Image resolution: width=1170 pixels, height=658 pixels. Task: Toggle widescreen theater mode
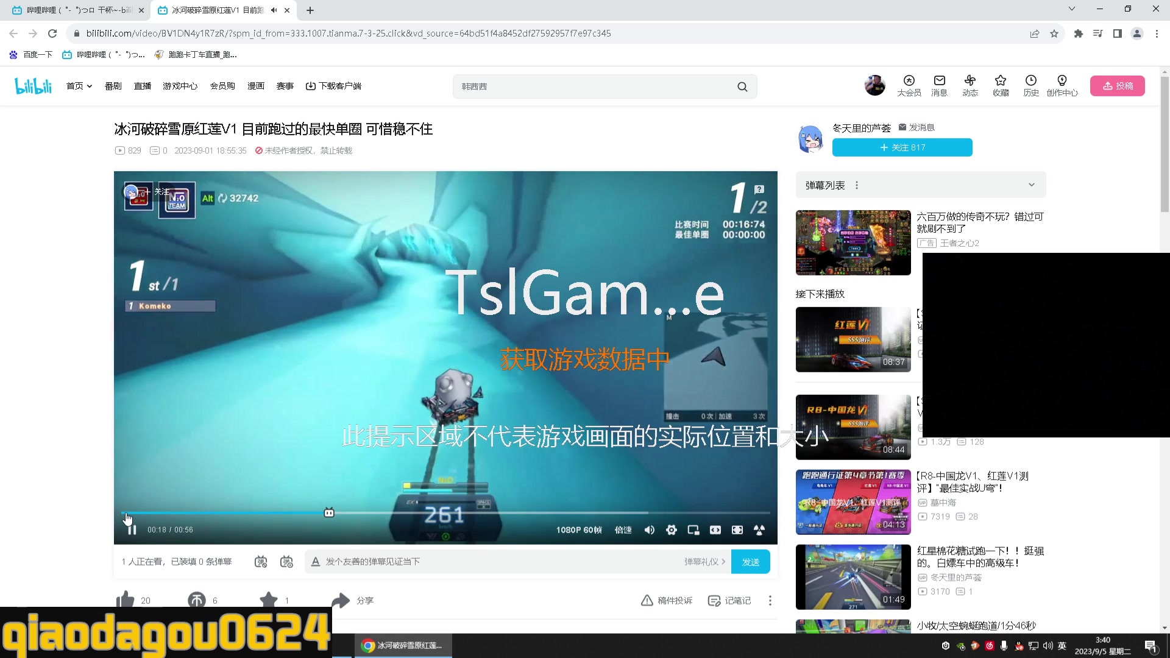tap(715, 530)
